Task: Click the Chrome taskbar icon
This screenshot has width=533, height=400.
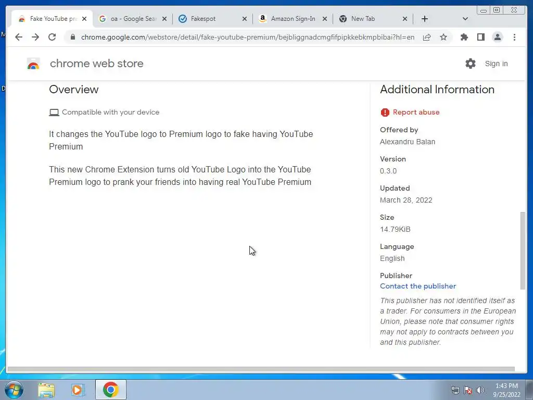Action: point(111,390)
